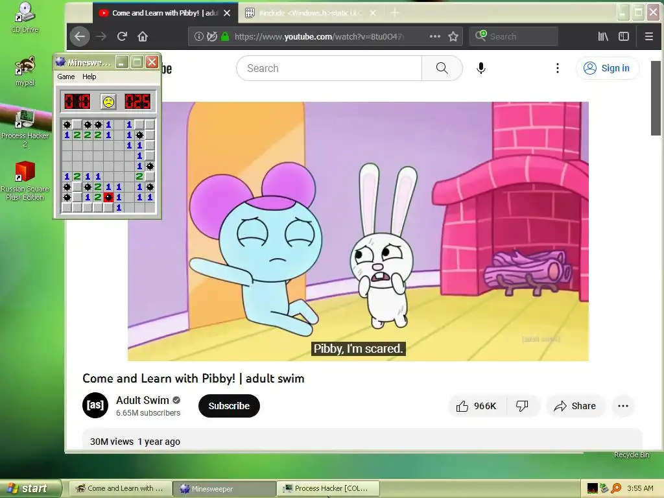Click the Sign in button

[607, 67]
